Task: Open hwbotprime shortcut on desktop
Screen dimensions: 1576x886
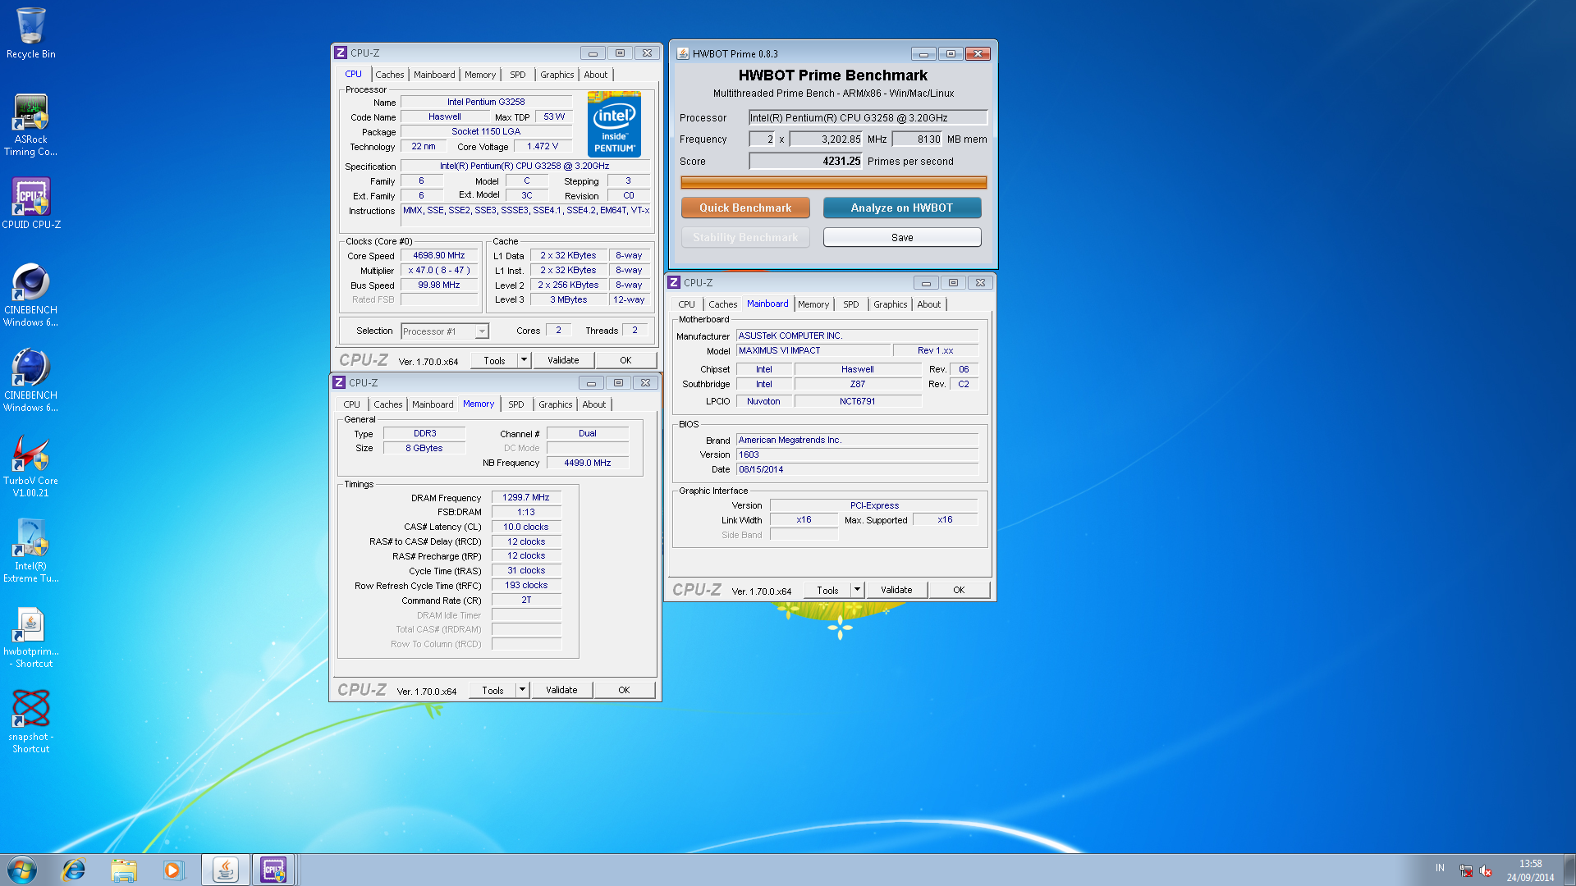Action: [30, 637]
